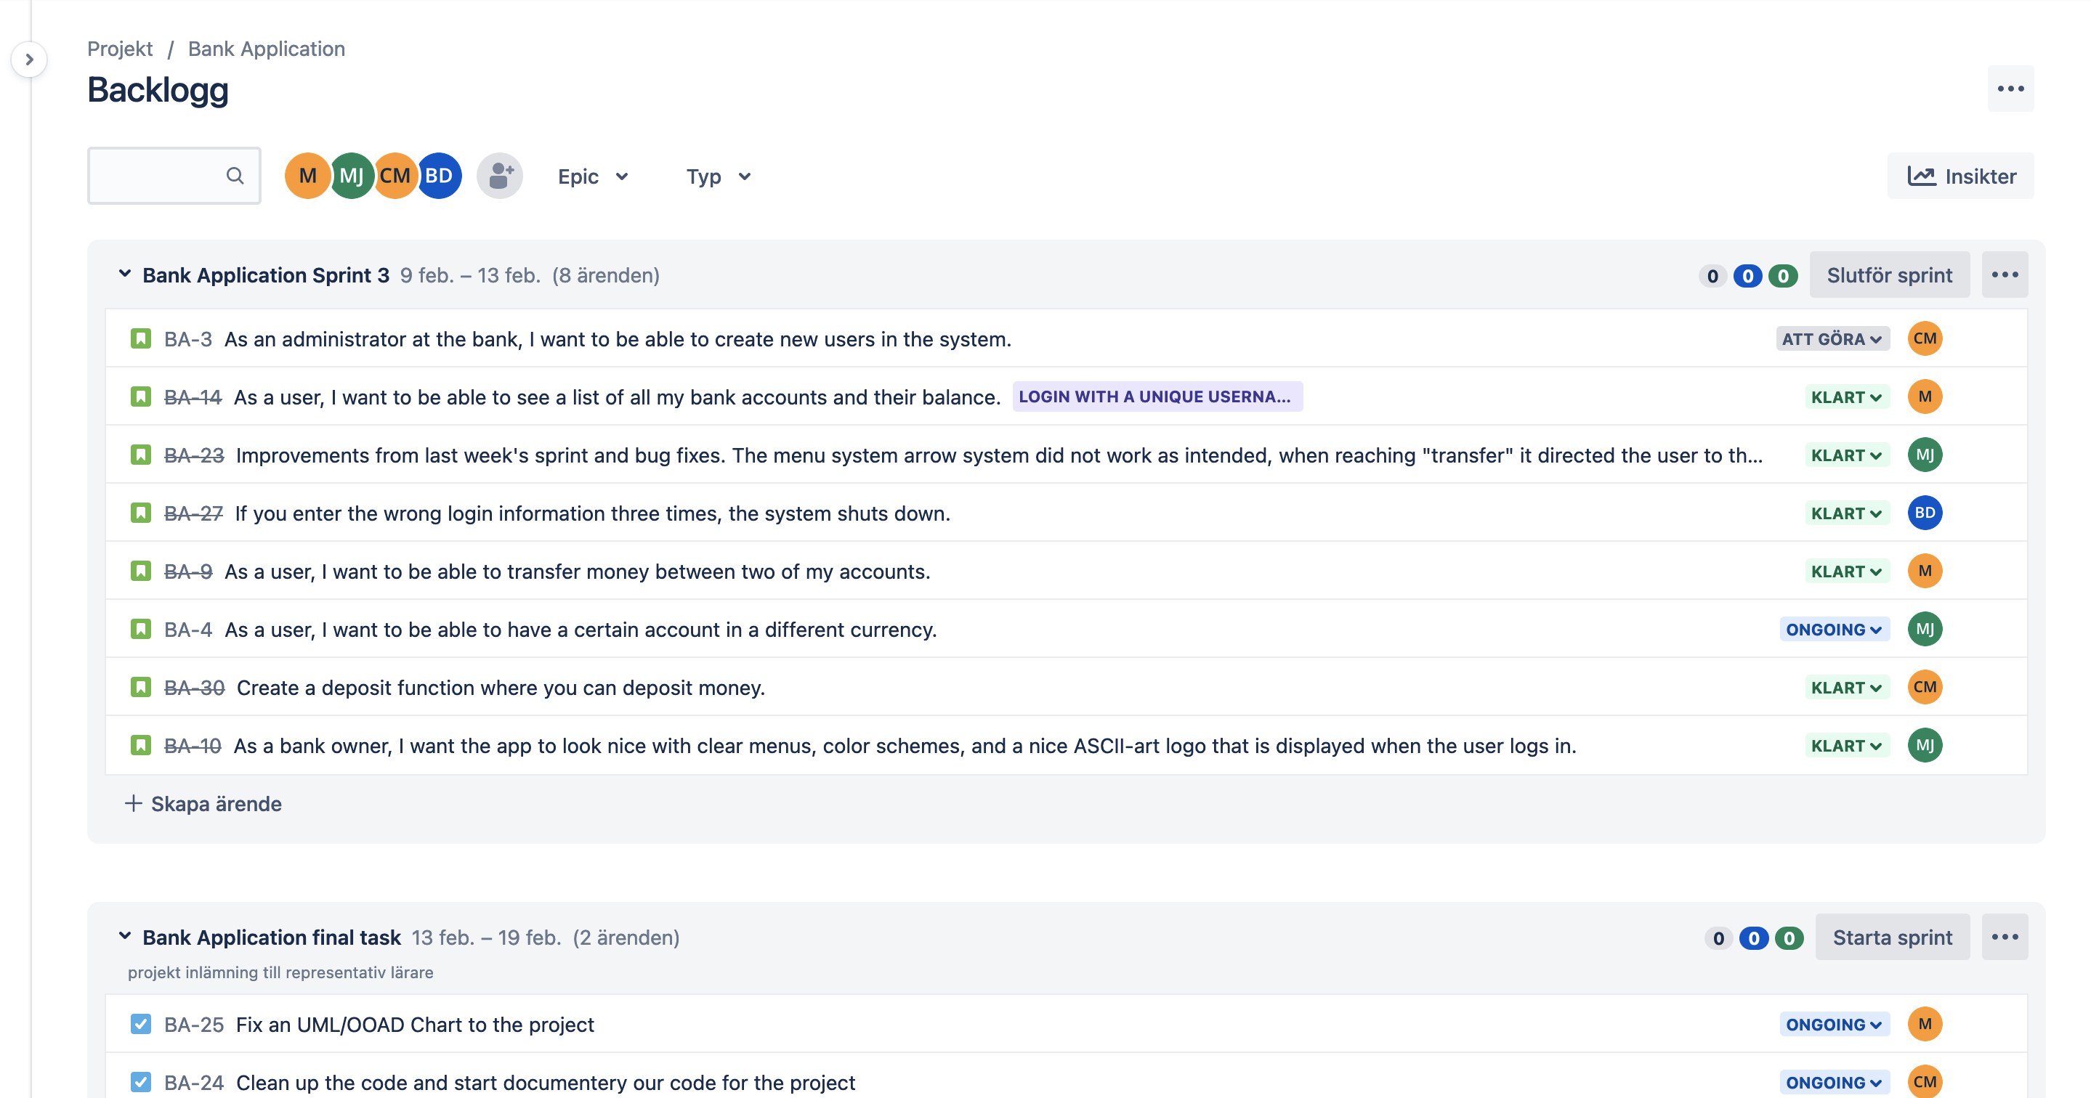The width and height of the screenshot is (2091, 1098).
Task: Open the KLART status dropdown for BA-30
Action: click(x=1847, y=688)
